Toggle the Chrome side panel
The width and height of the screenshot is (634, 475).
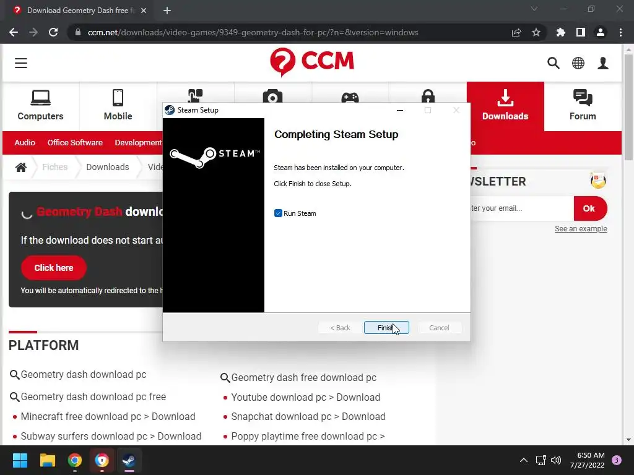tap(580, 32)
